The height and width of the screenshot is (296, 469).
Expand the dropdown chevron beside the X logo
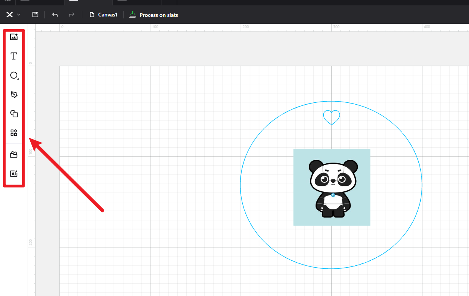pyautogui.click(x=19, y=15)
